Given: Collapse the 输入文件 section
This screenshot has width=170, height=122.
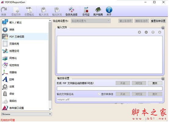Looking at the screenshot, I should tap(163, 28).
